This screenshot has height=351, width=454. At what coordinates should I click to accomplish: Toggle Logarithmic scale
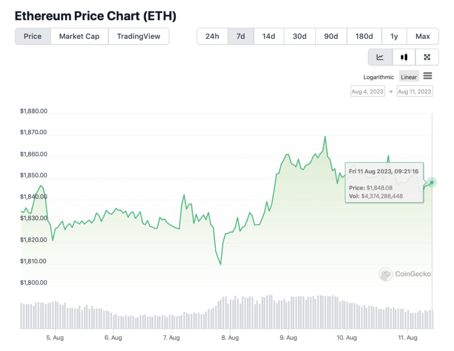(x=379, y=77)
